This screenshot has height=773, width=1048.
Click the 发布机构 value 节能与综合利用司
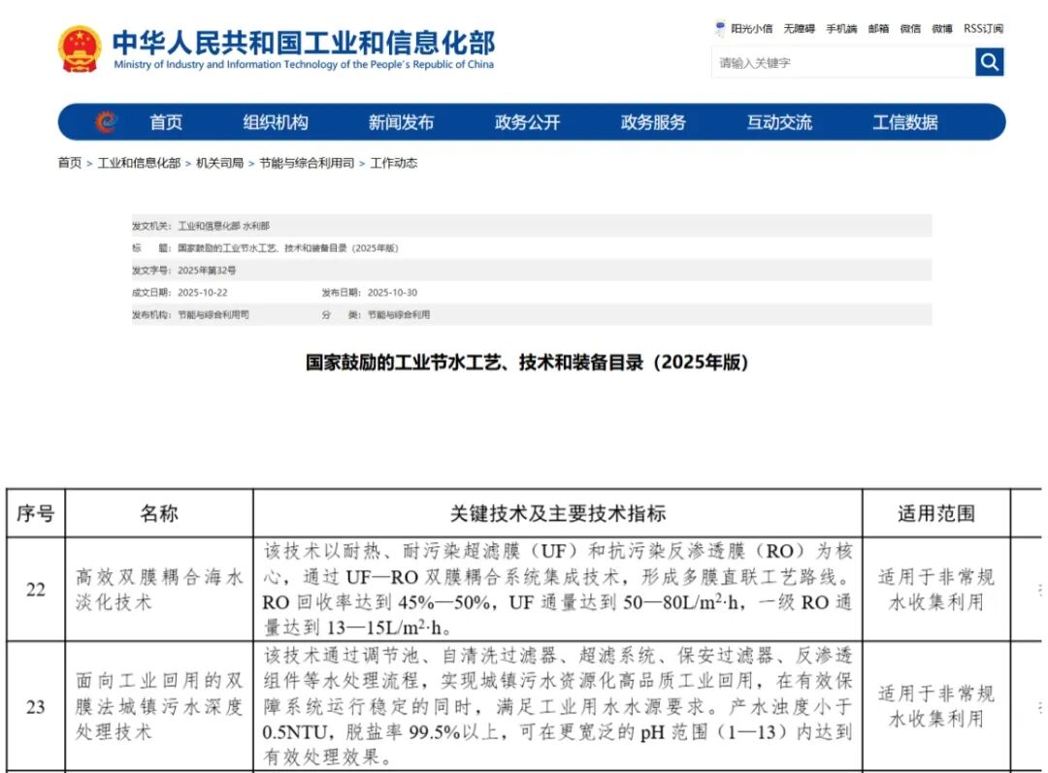[x=213, y=314]
